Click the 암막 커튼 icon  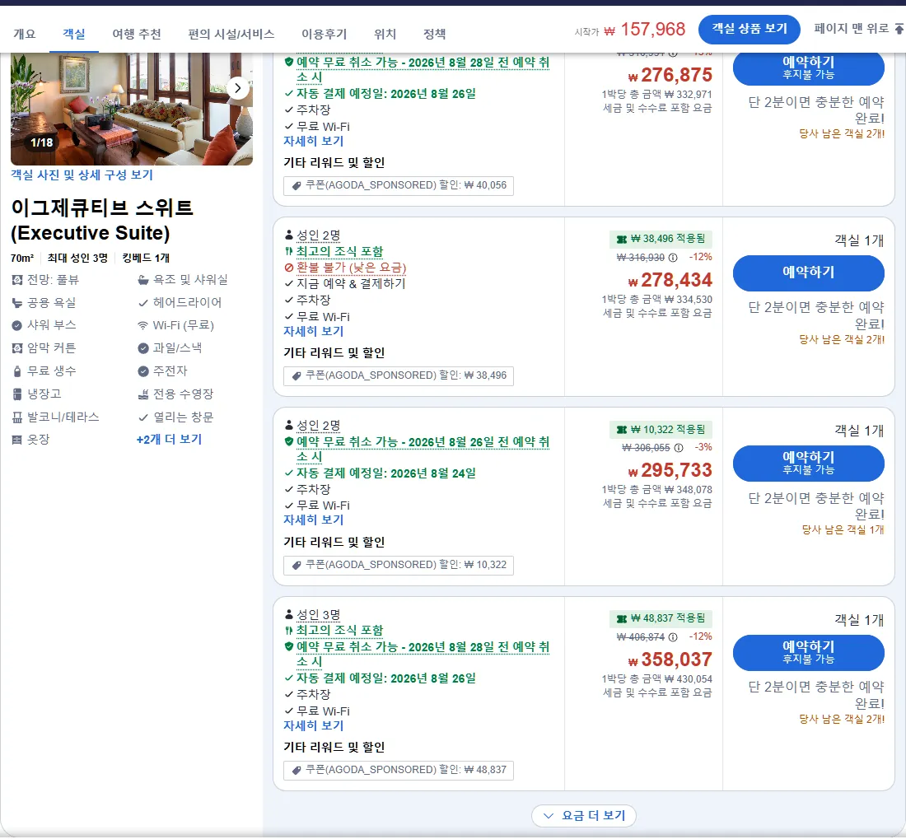click(17, 348)
